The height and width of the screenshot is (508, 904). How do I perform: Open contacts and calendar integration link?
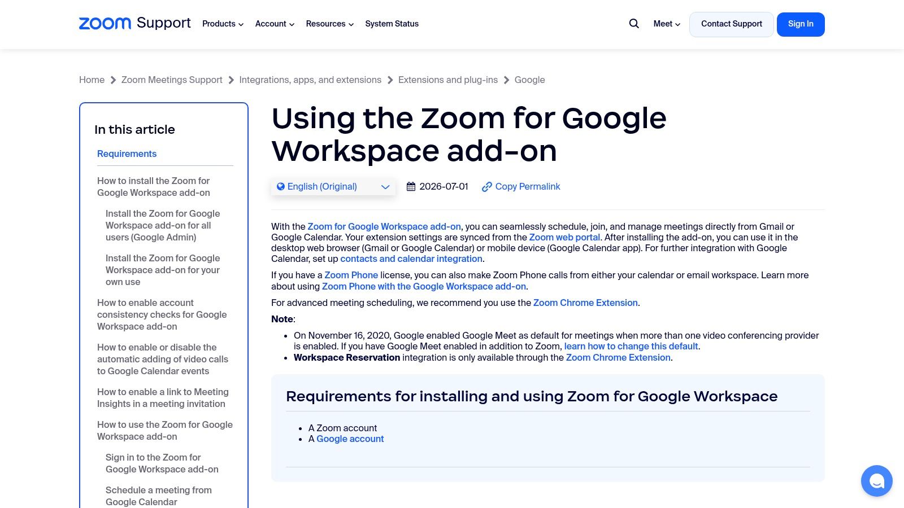[411, 259]
